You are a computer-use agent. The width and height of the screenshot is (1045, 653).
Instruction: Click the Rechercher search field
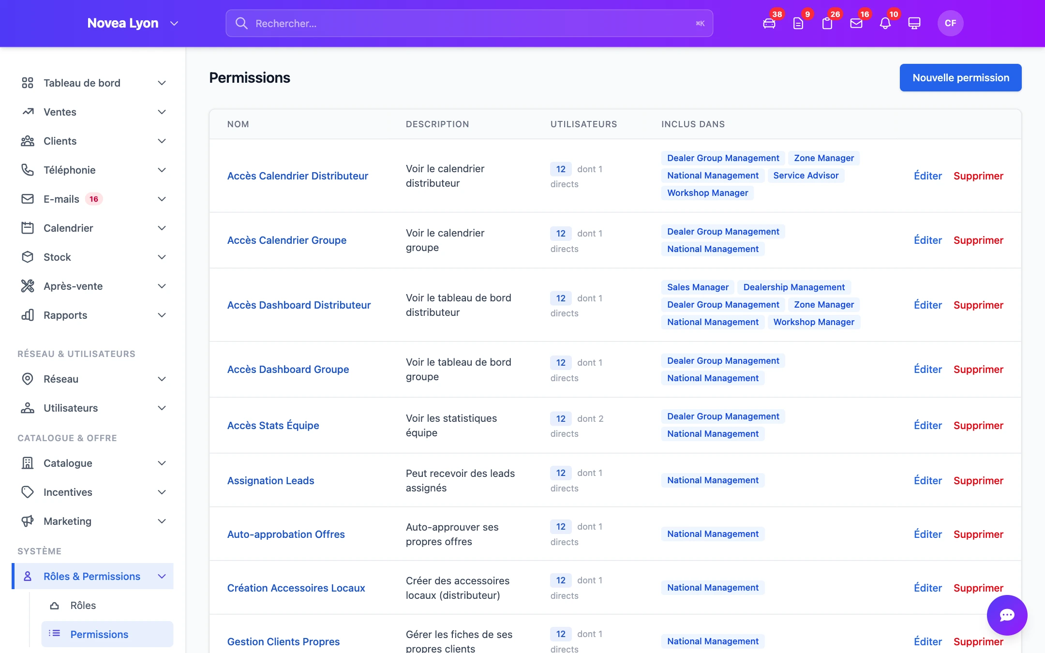click(469, 23)
